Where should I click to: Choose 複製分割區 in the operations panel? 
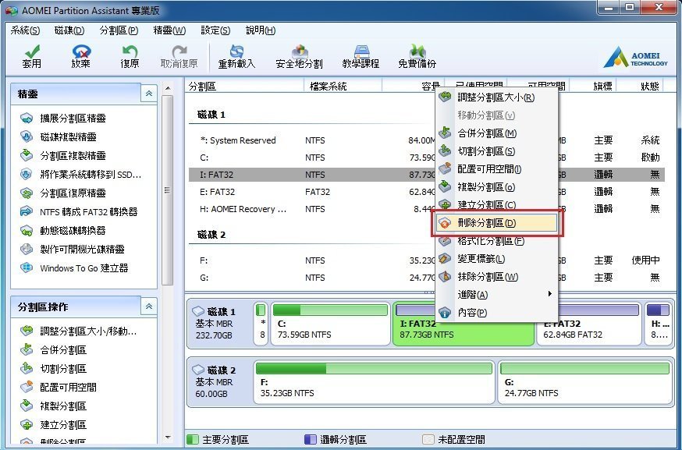coord(54,406)
